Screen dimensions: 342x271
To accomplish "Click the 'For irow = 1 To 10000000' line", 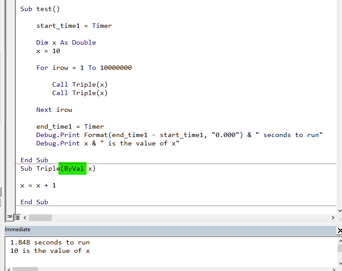I will [84, 68].
